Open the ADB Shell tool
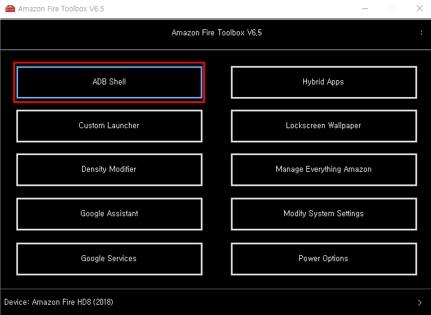Image resolution: width=431 pixels, height=315 pixels. (109, 82)
